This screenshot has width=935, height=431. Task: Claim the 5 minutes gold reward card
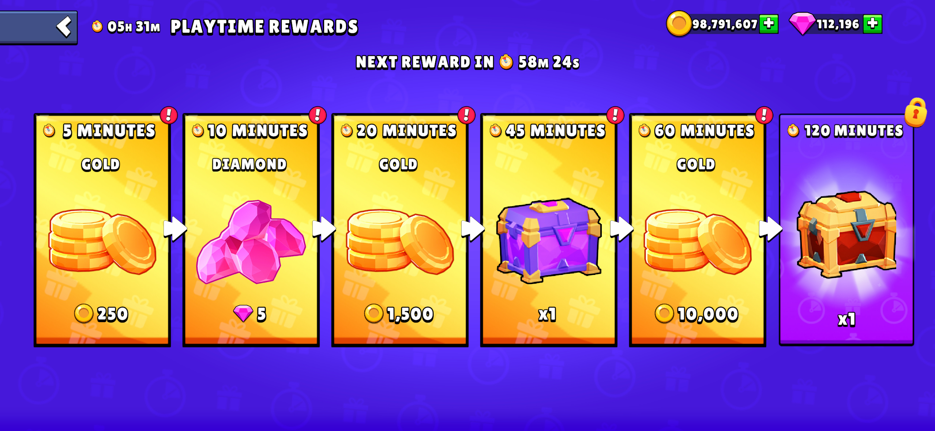(x=102, y=230)
